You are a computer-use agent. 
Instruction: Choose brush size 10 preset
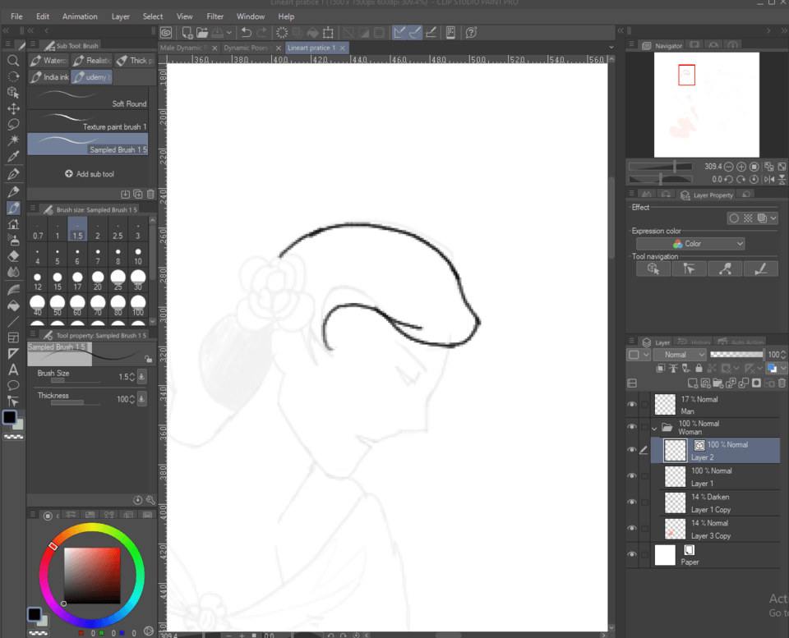(138, 256)
